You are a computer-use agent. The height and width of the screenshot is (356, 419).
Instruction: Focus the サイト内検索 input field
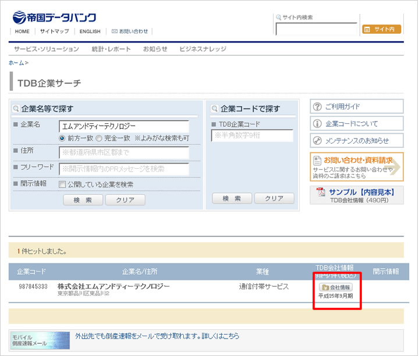(x=316, y=29)
